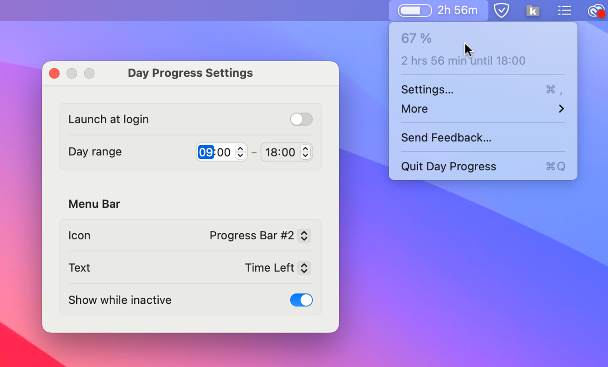This screenshot has height=367, width=608.
Task: Open the K app menu bar icon
Action: pos(533,11)
